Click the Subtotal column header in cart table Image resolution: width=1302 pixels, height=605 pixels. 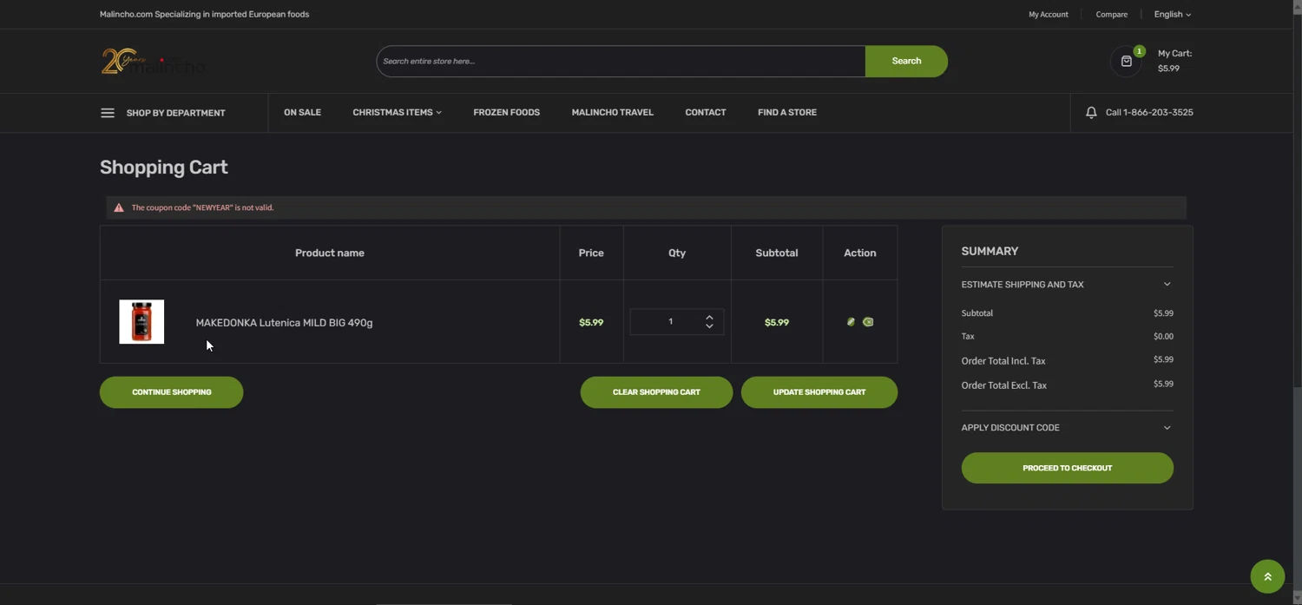pos(777,253)
